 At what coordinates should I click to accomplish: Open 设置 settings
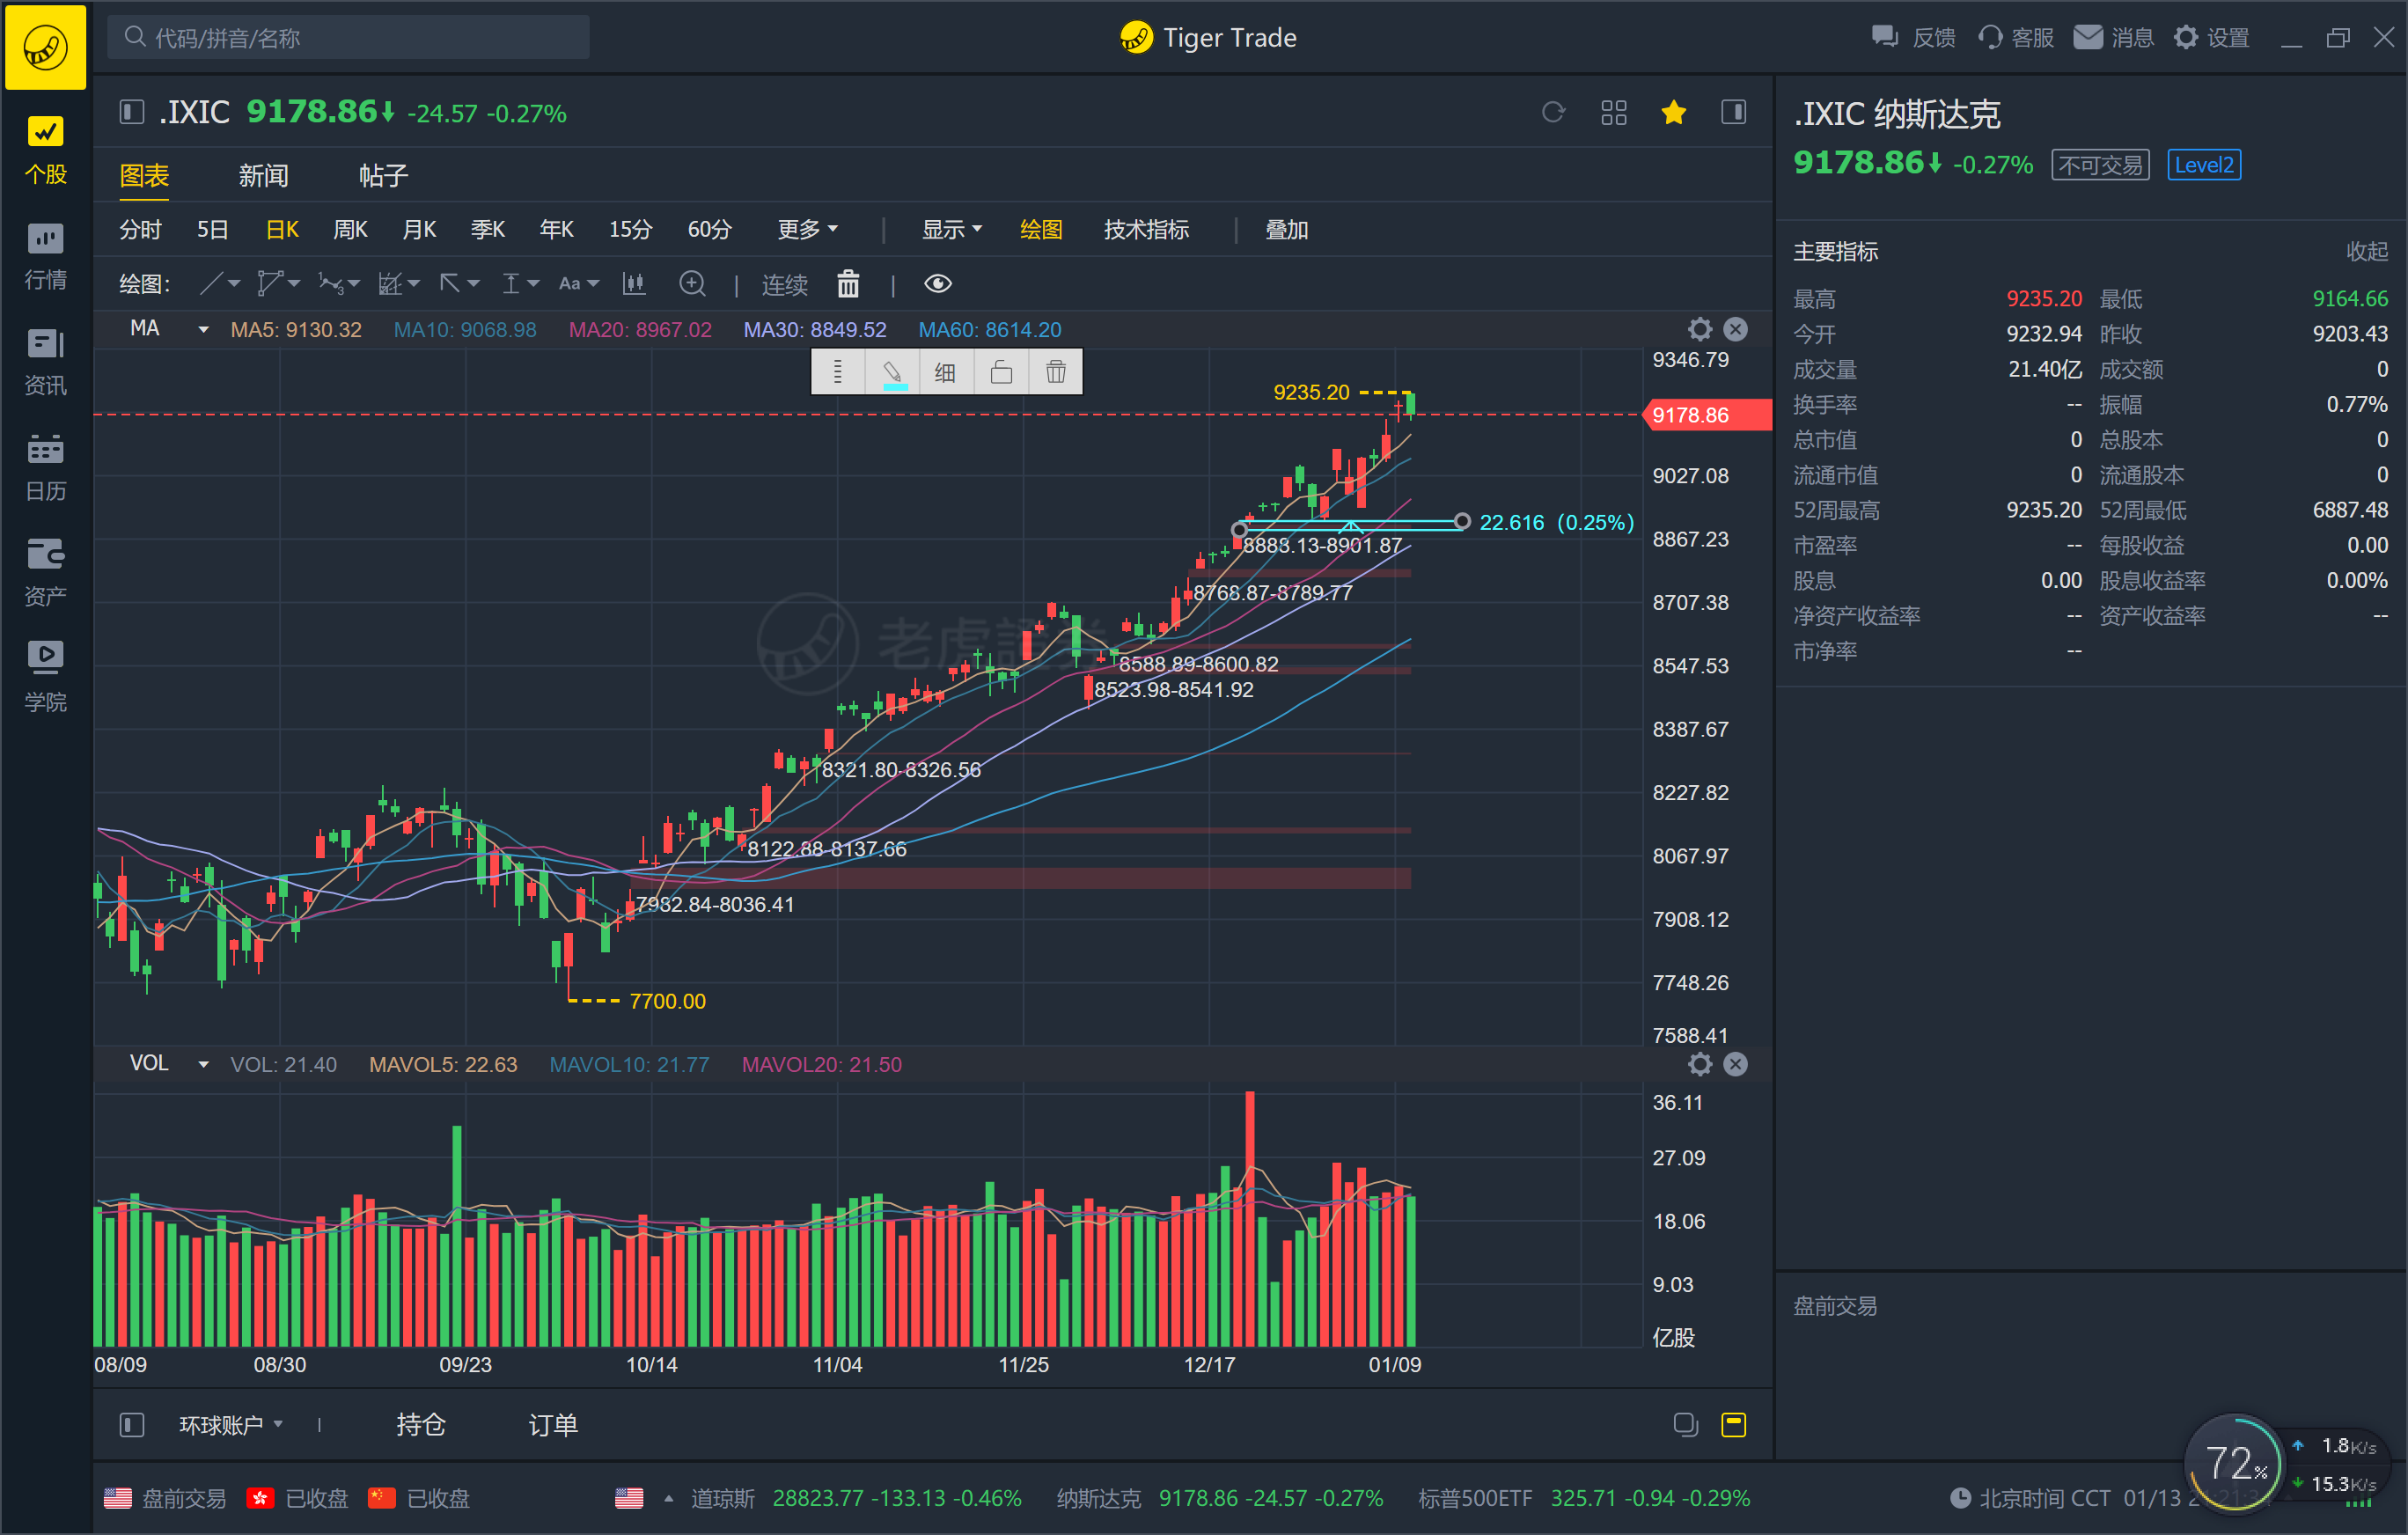click(x=2211, y=37)
